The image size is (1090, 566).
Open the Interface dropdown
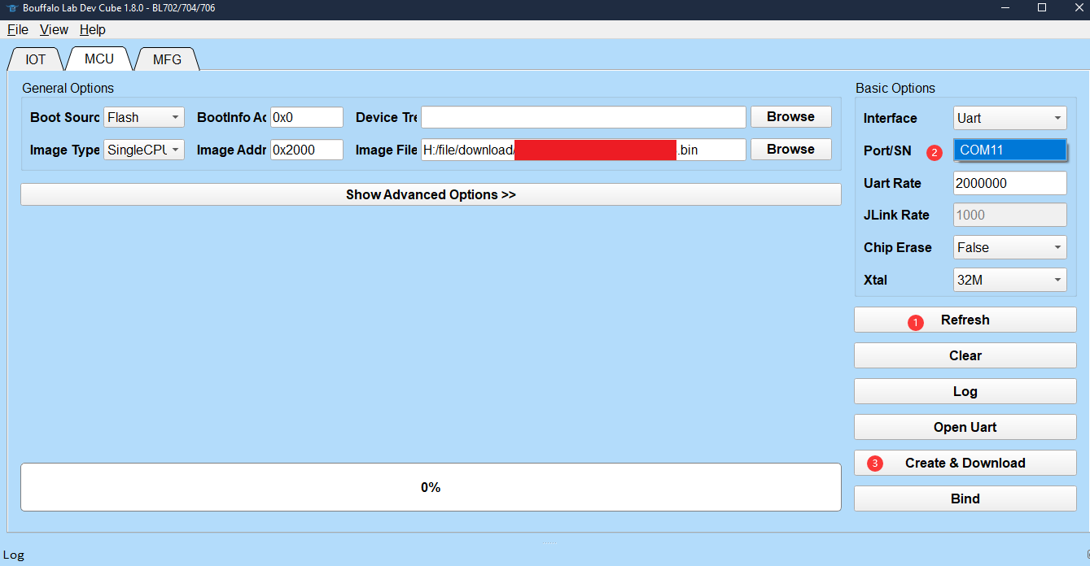click(1010, 118)
